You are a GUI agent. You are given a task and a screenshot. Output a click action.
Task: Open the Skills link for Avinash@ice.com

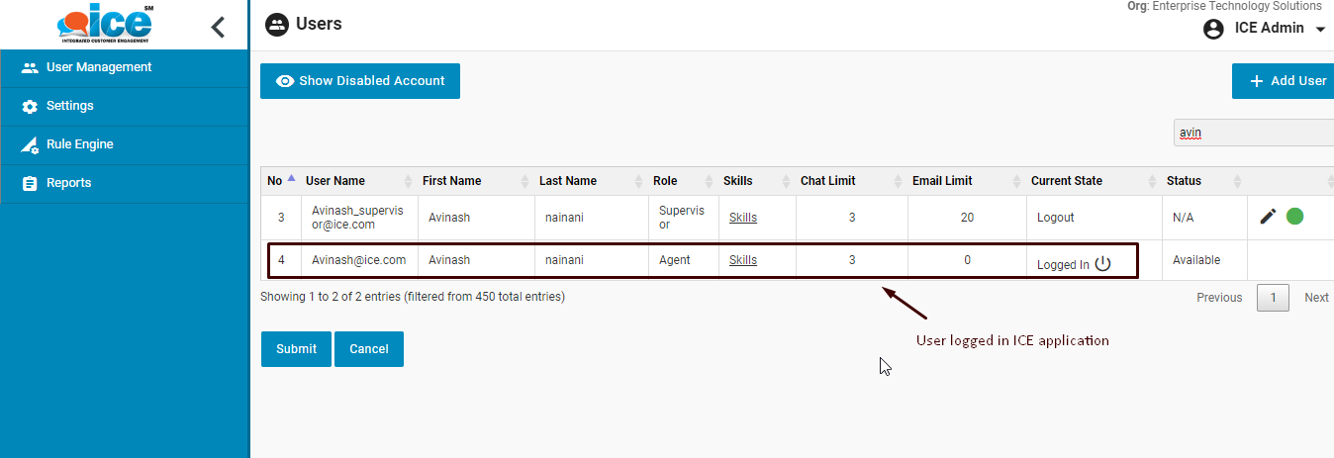pos(743,260)
